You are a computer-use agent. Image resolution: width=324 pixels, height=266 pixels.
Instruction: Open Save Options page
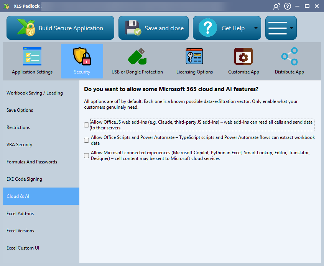pos(41,110)
